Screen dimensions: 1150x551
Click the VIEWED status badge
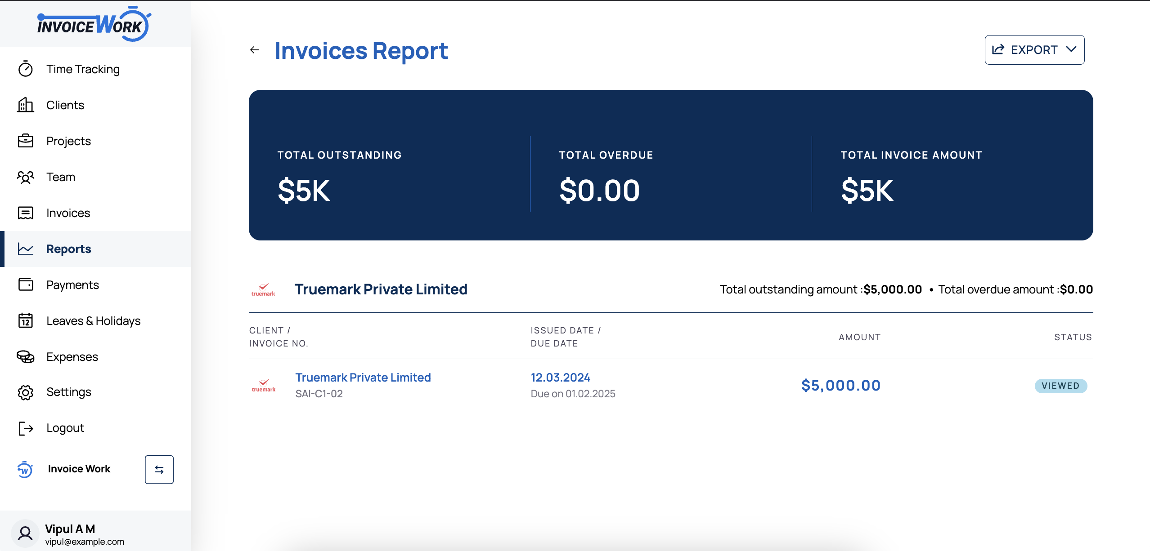(1060, 385)
